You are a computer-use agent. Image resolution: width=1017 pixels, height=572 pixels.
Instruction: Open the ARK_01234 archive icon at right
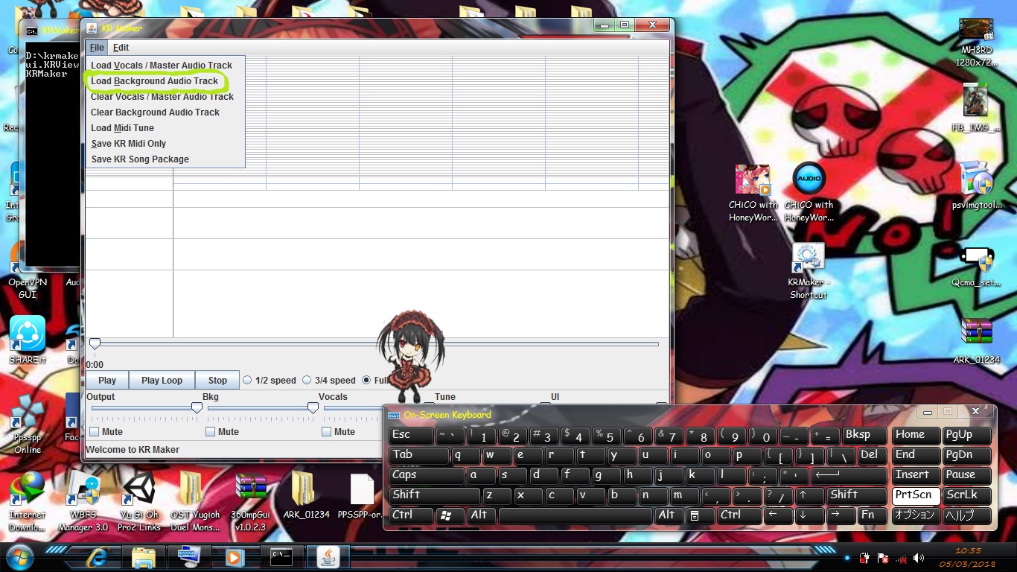click(976, 341)
